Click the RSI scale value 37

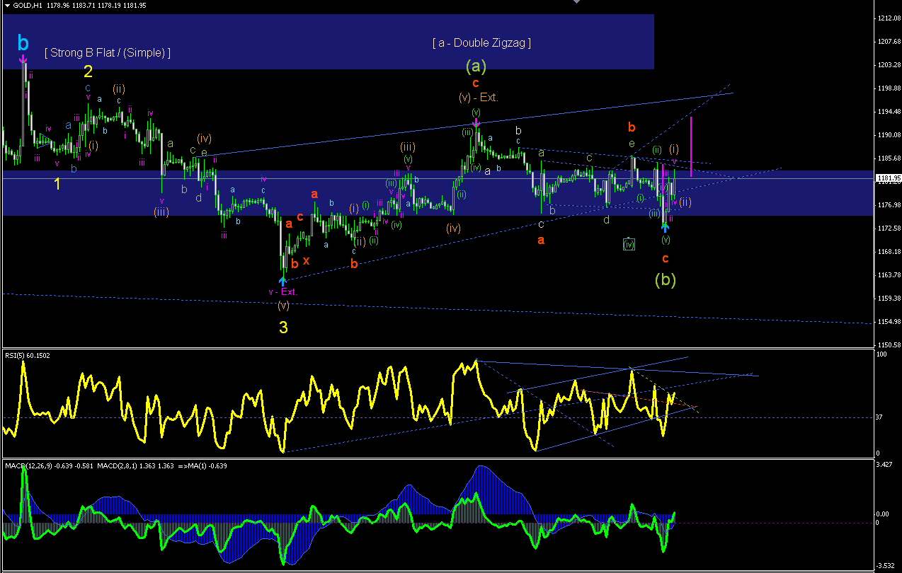(879, 417)
